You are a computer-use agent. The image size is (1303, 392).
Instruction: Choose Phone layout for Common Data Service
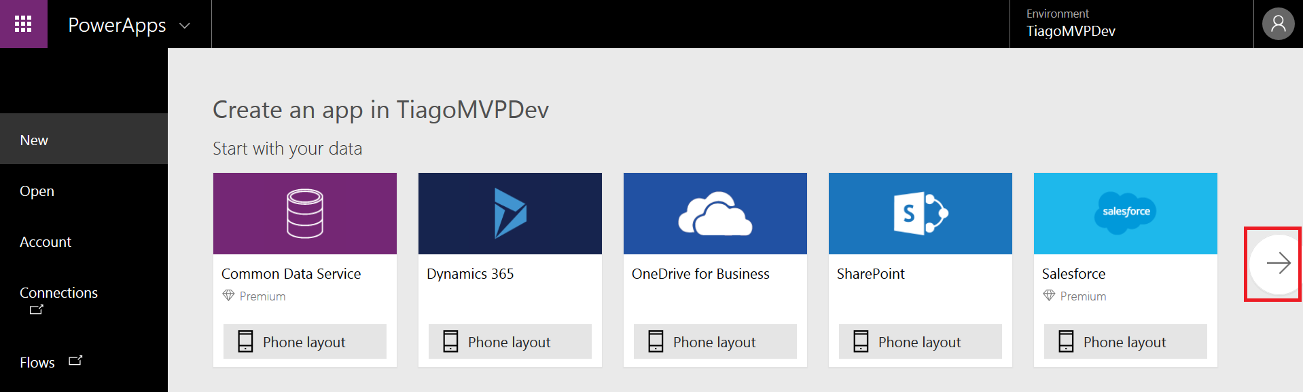[304, 342]
